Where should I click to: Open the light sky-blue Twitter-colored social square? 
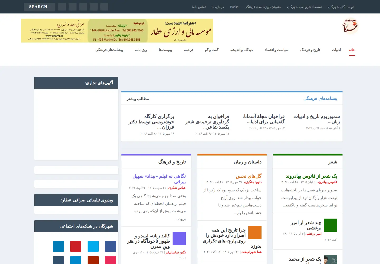tap(93, 246)
